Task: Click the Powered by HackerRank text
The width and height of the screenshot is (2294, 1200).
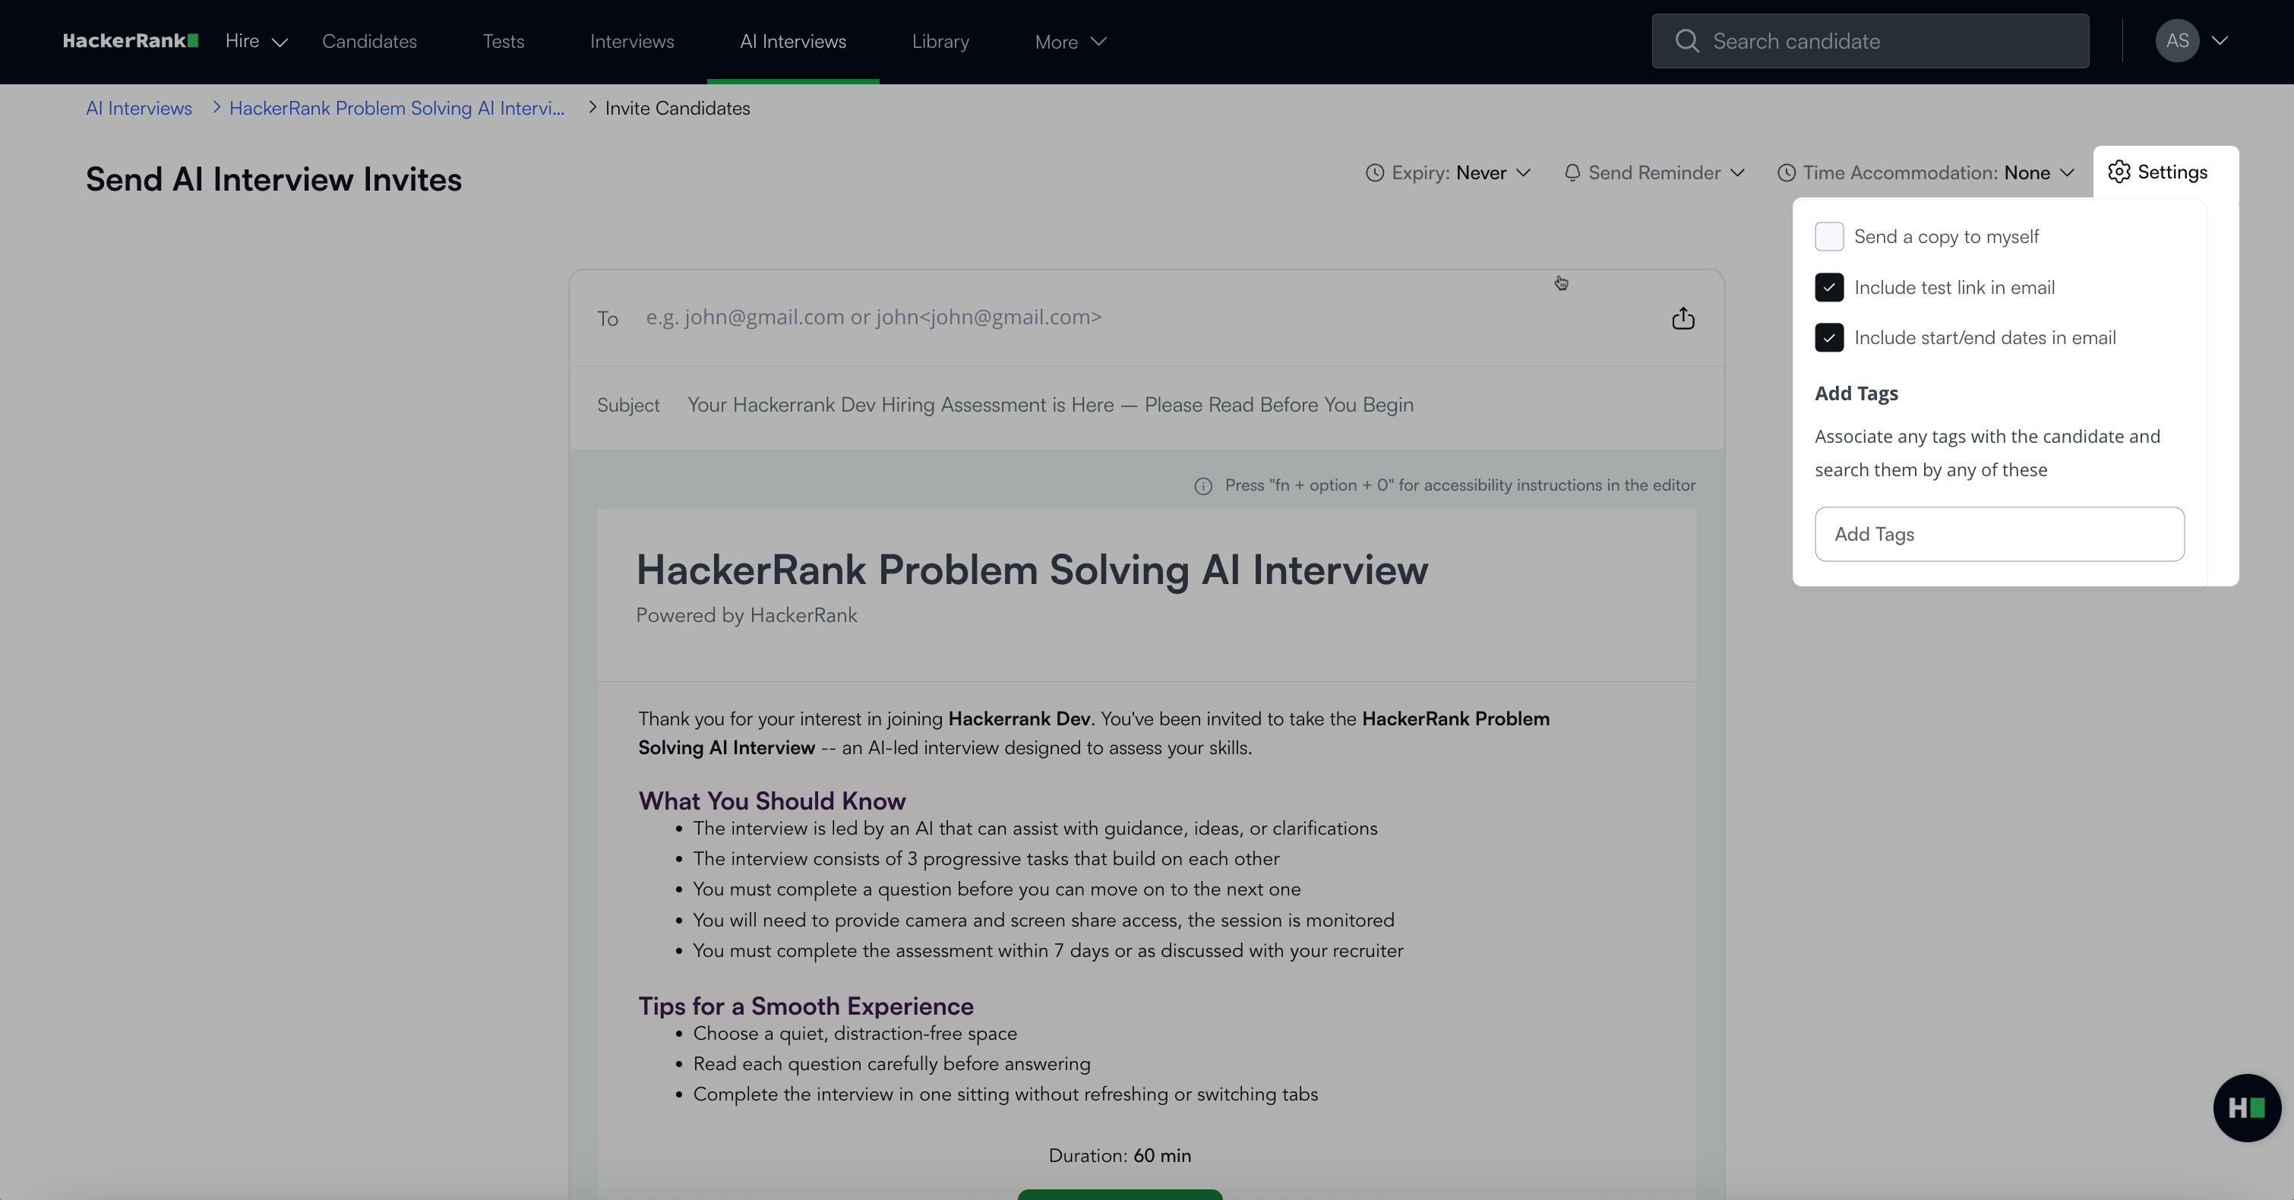Action: click(x=746, y=615)
